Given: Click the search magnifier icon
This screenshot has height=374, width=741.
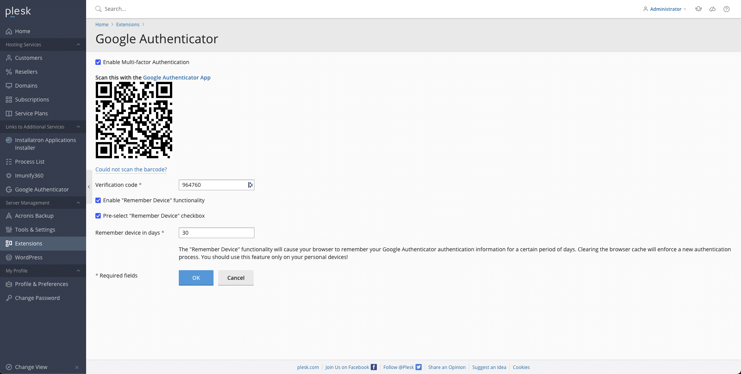Looking at the screenshot, I should 98,9.
